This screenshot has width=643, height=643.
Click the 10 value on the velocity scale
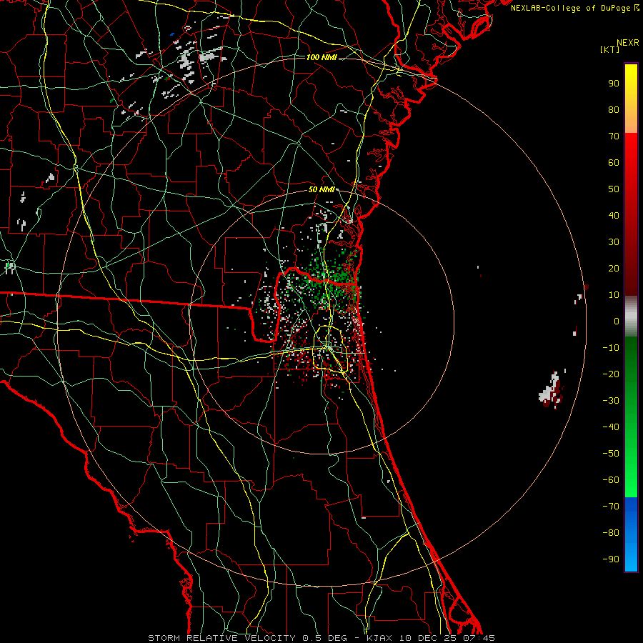tap(614, 295)
